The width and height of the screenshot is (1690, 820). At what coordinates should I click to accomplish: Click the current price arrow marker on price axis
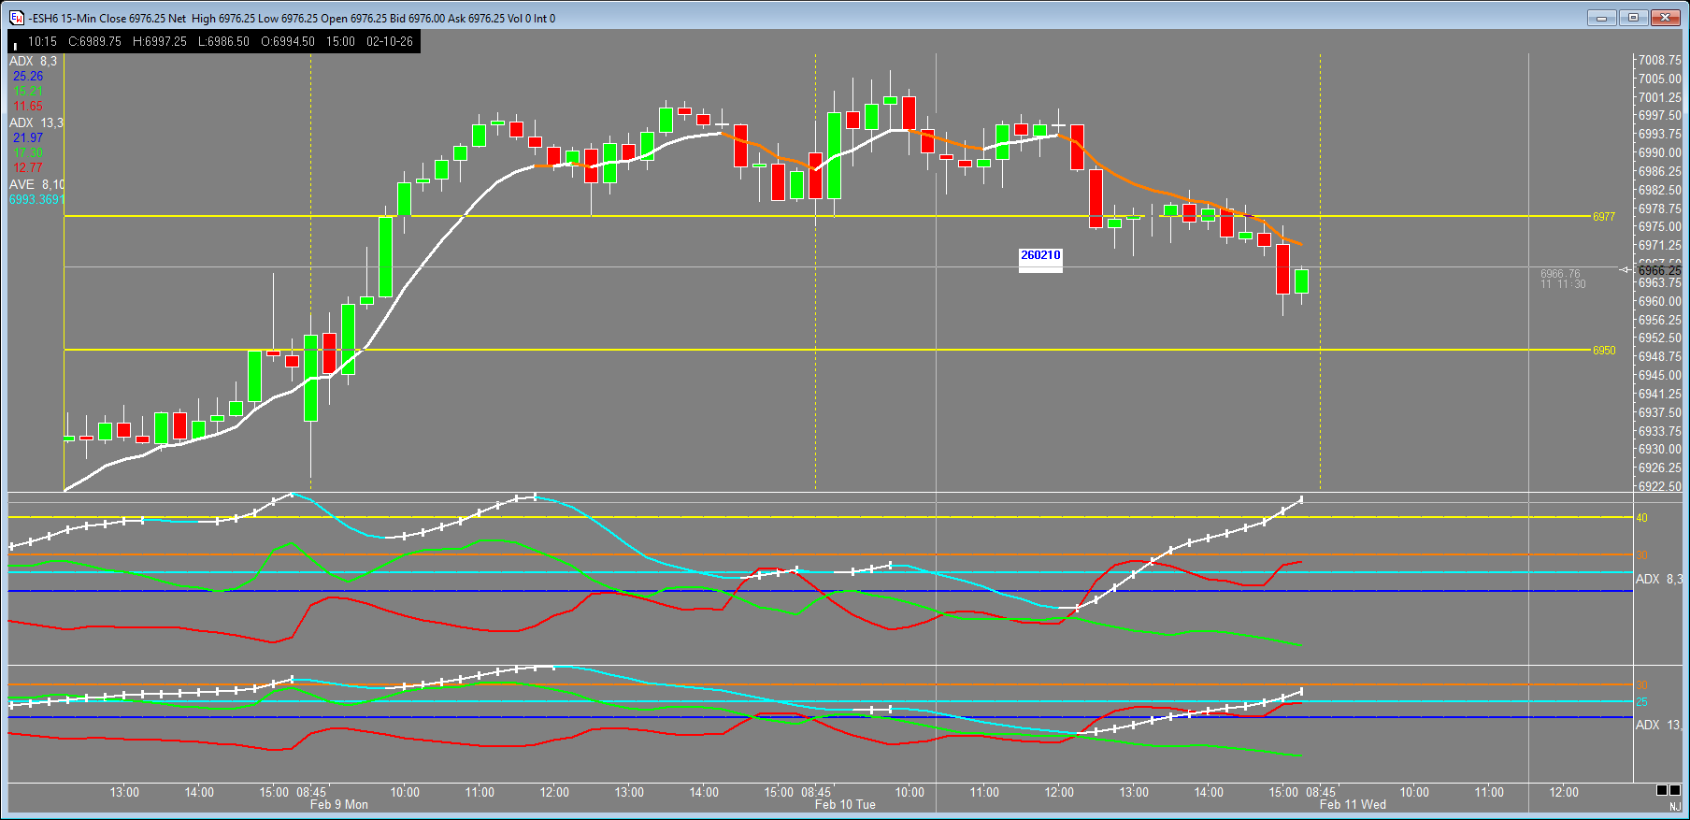[1627, 269]
